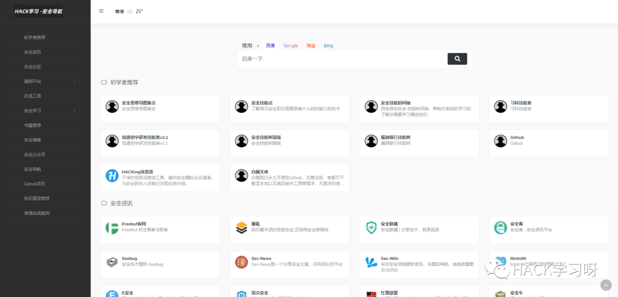Click the MottoIN logo icon

501,262
